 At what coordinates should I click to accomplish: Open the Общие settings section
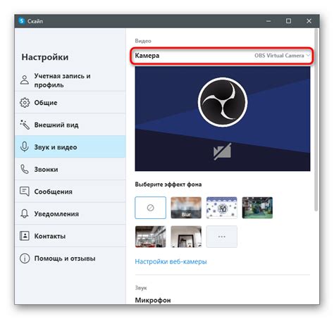[x=70, y=103]
